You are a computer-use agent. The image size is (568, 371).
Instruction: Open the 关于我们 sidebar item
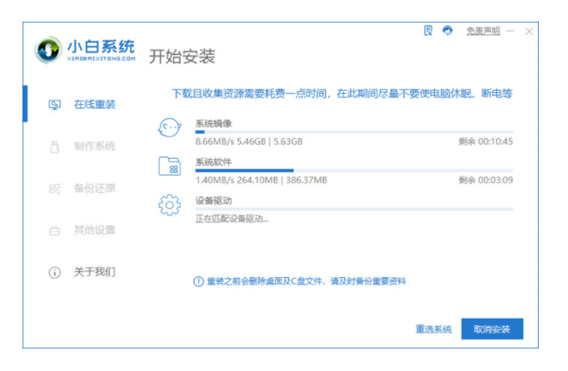[x=94, y=272]
